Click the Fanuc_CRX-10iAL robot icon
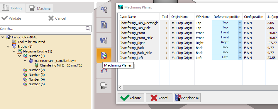The width and height of the screenshot is (278, 109). pyautogui.click(x=8, y=37)
